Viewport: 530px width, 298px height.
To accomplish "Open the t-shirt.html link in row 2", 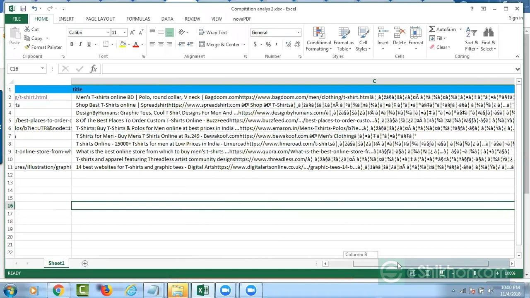I will click(x=31, y=97).
